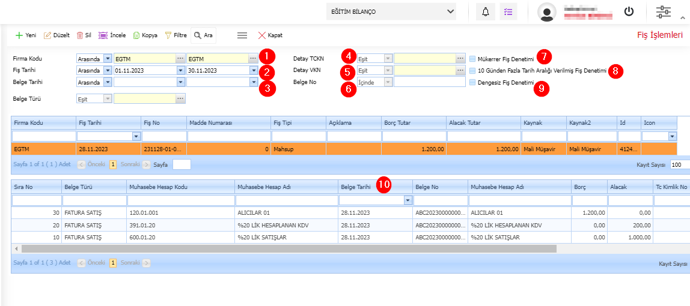Click the power logout icon

pos(629,11)
